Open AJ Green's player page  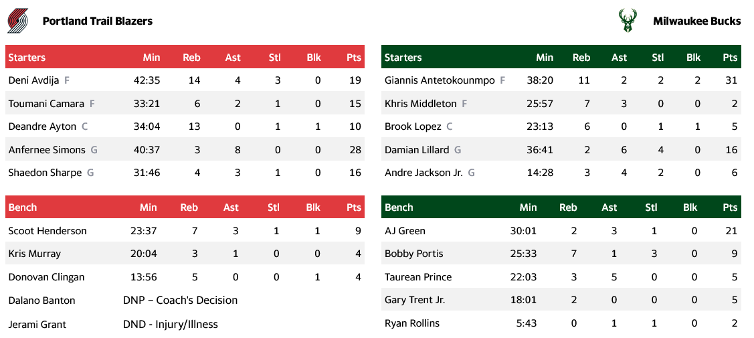[405, 231]
